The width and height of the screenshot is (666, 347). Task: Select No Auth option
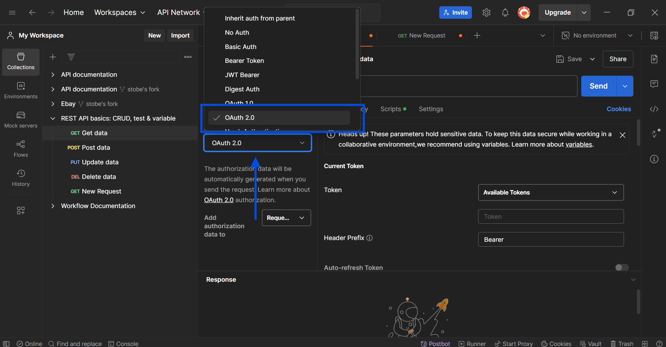(237, 33)
